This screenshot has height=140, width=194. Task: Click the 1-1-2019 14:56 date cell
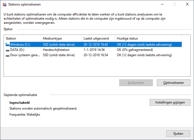[x=94, y=50]
